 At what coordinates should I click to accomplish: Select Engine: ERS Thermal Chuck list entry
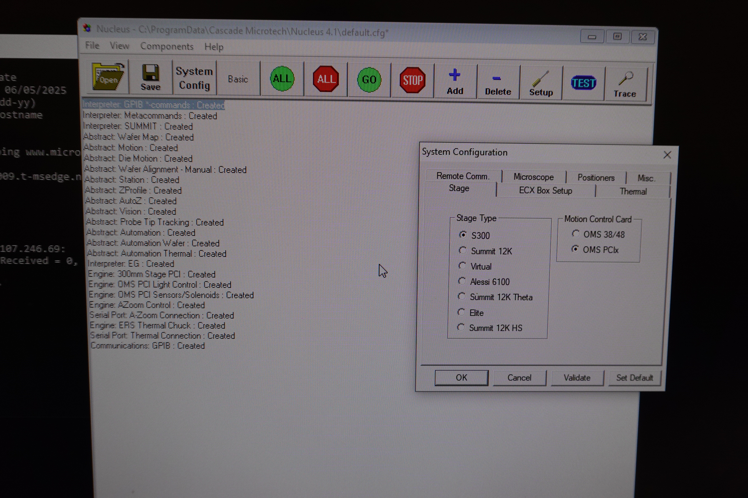click(x=157, y=325)
